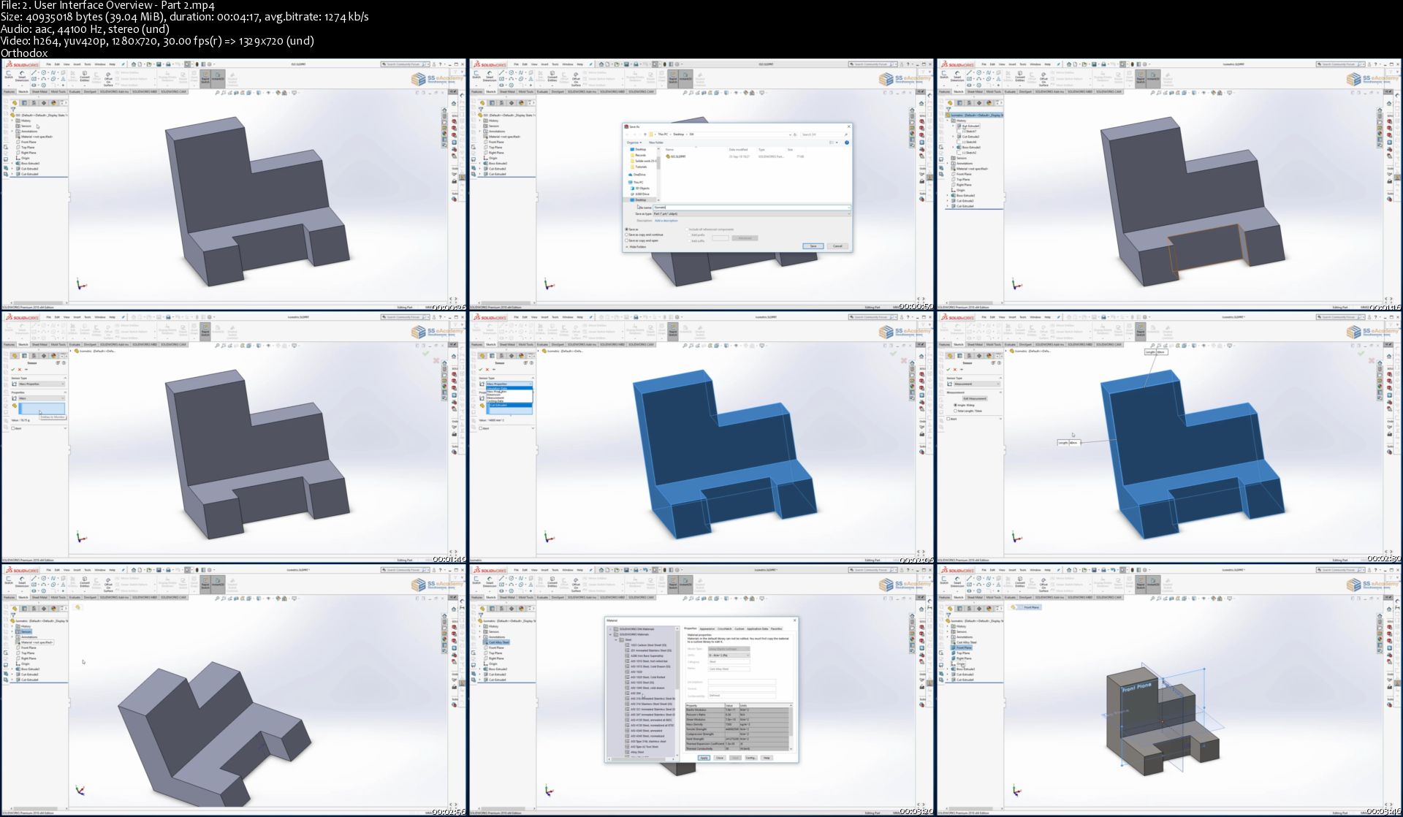Screen dimensions: 1403x817
Task: Open the CrossHatch tab in Material dialog
Action: pyautogui.click(x=724, y=628)
